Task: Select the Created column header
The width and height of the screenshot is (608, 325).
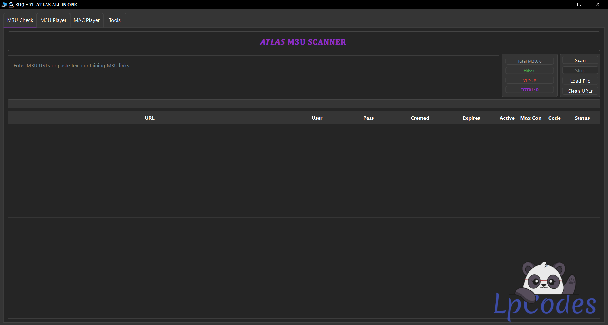Action: [x=420, y=118]
